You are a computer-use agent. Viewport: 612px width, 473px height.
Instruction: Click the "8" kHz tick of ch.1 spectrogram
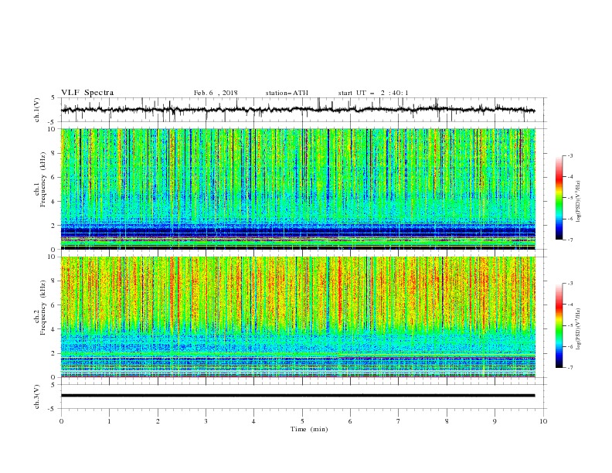pos(54,153)
